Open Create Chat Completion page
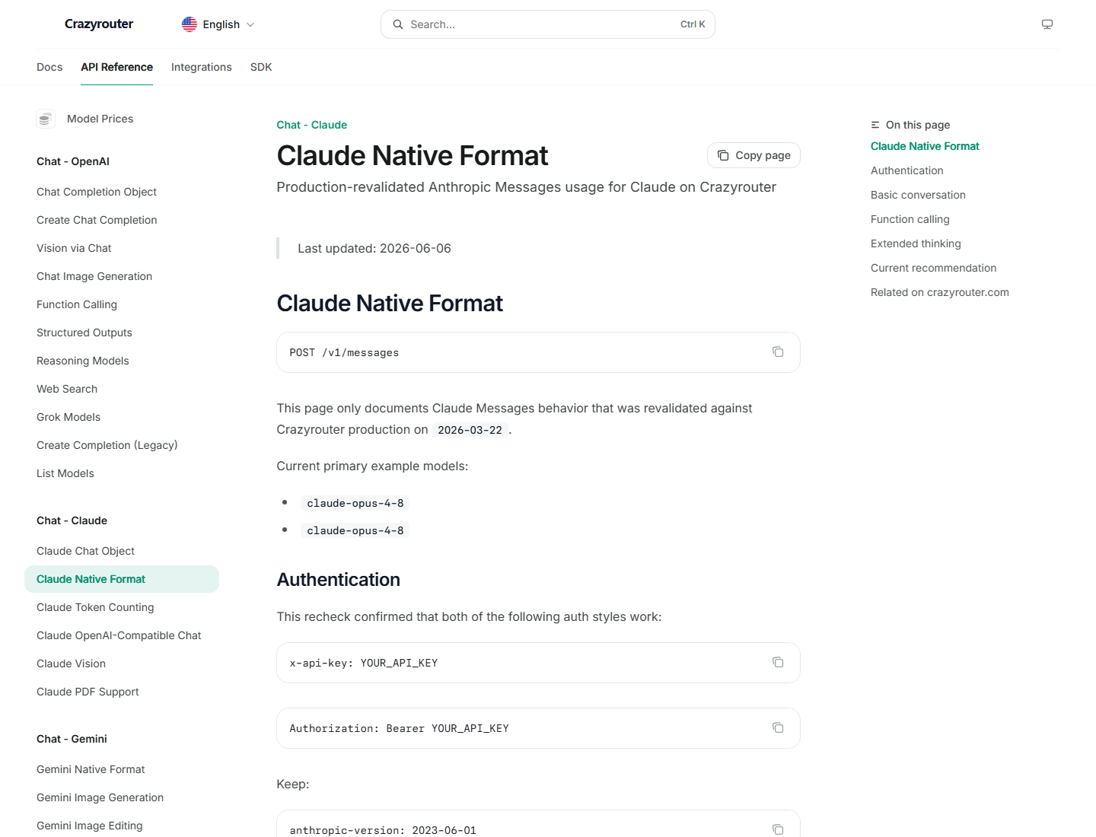 97,220
